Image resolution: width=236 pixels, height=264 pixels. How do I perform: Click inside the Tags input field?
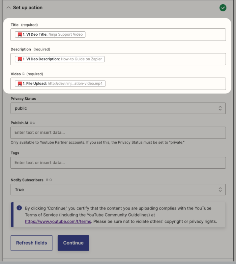pyautogui.click(x=118, y=163)
